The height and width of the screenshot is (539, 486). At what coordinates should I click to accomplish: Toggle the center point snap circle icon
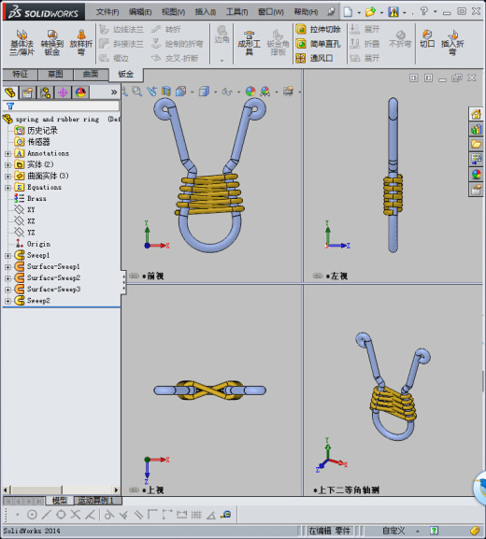point(32,515)
